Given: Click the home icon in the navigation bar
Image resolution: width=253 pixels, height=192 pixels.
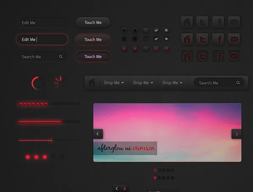Looking at the screenshot, I should (x=92, y=83).
